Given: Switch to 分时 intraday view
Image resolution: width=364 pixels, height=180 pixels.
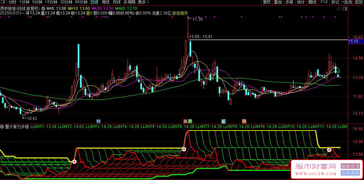Looking at the screenshot, I should coord(12,2).
